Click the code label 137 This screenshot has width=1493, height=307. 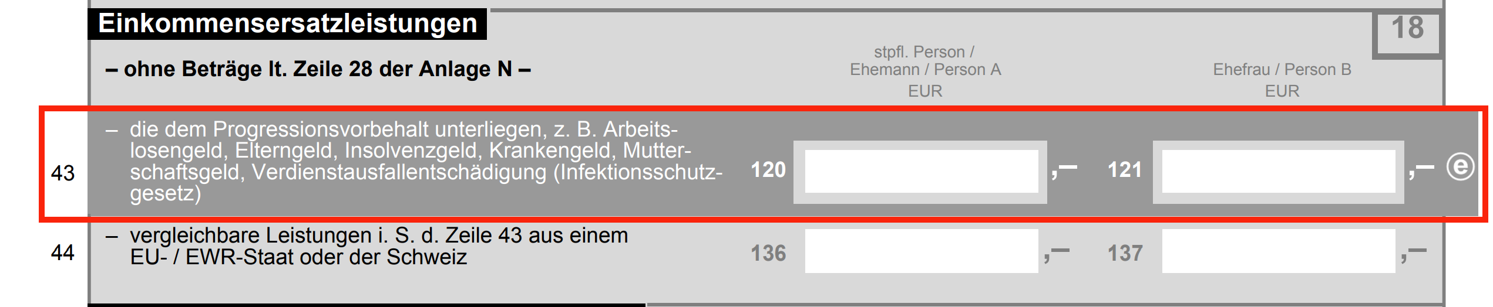[1125, 253]
